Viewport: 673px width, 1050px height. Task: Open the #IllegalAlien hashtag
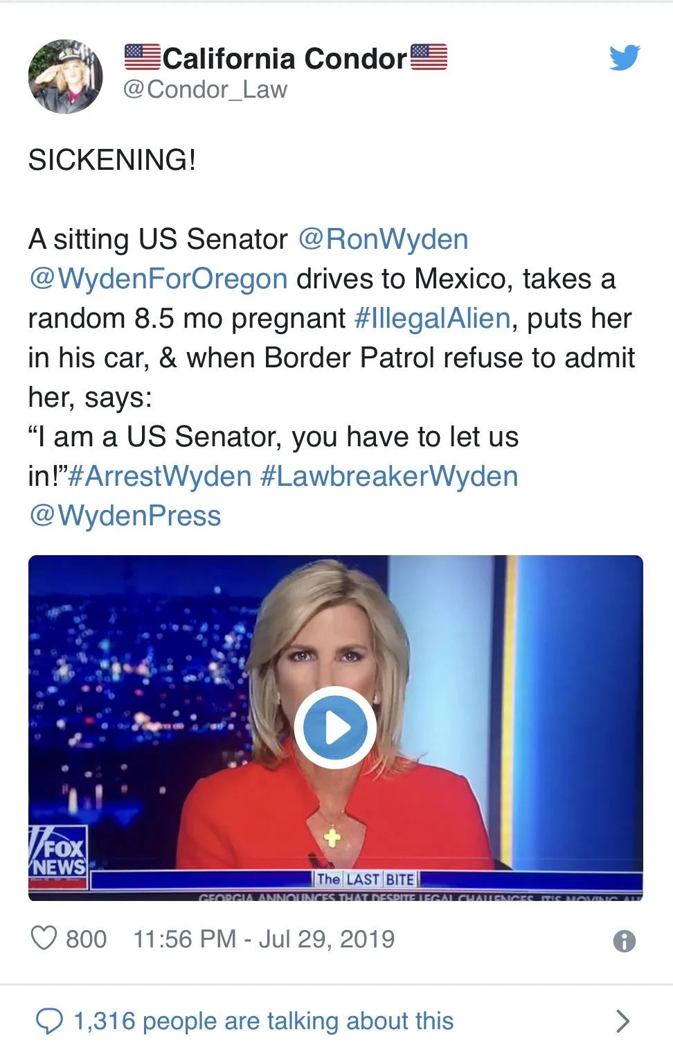pos(432,318)
